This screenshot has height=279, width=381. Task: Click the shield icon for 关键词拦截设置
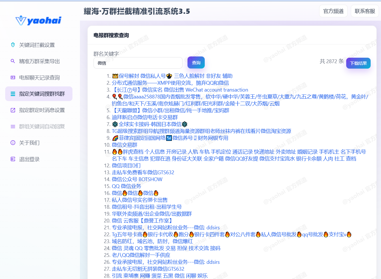13,45
